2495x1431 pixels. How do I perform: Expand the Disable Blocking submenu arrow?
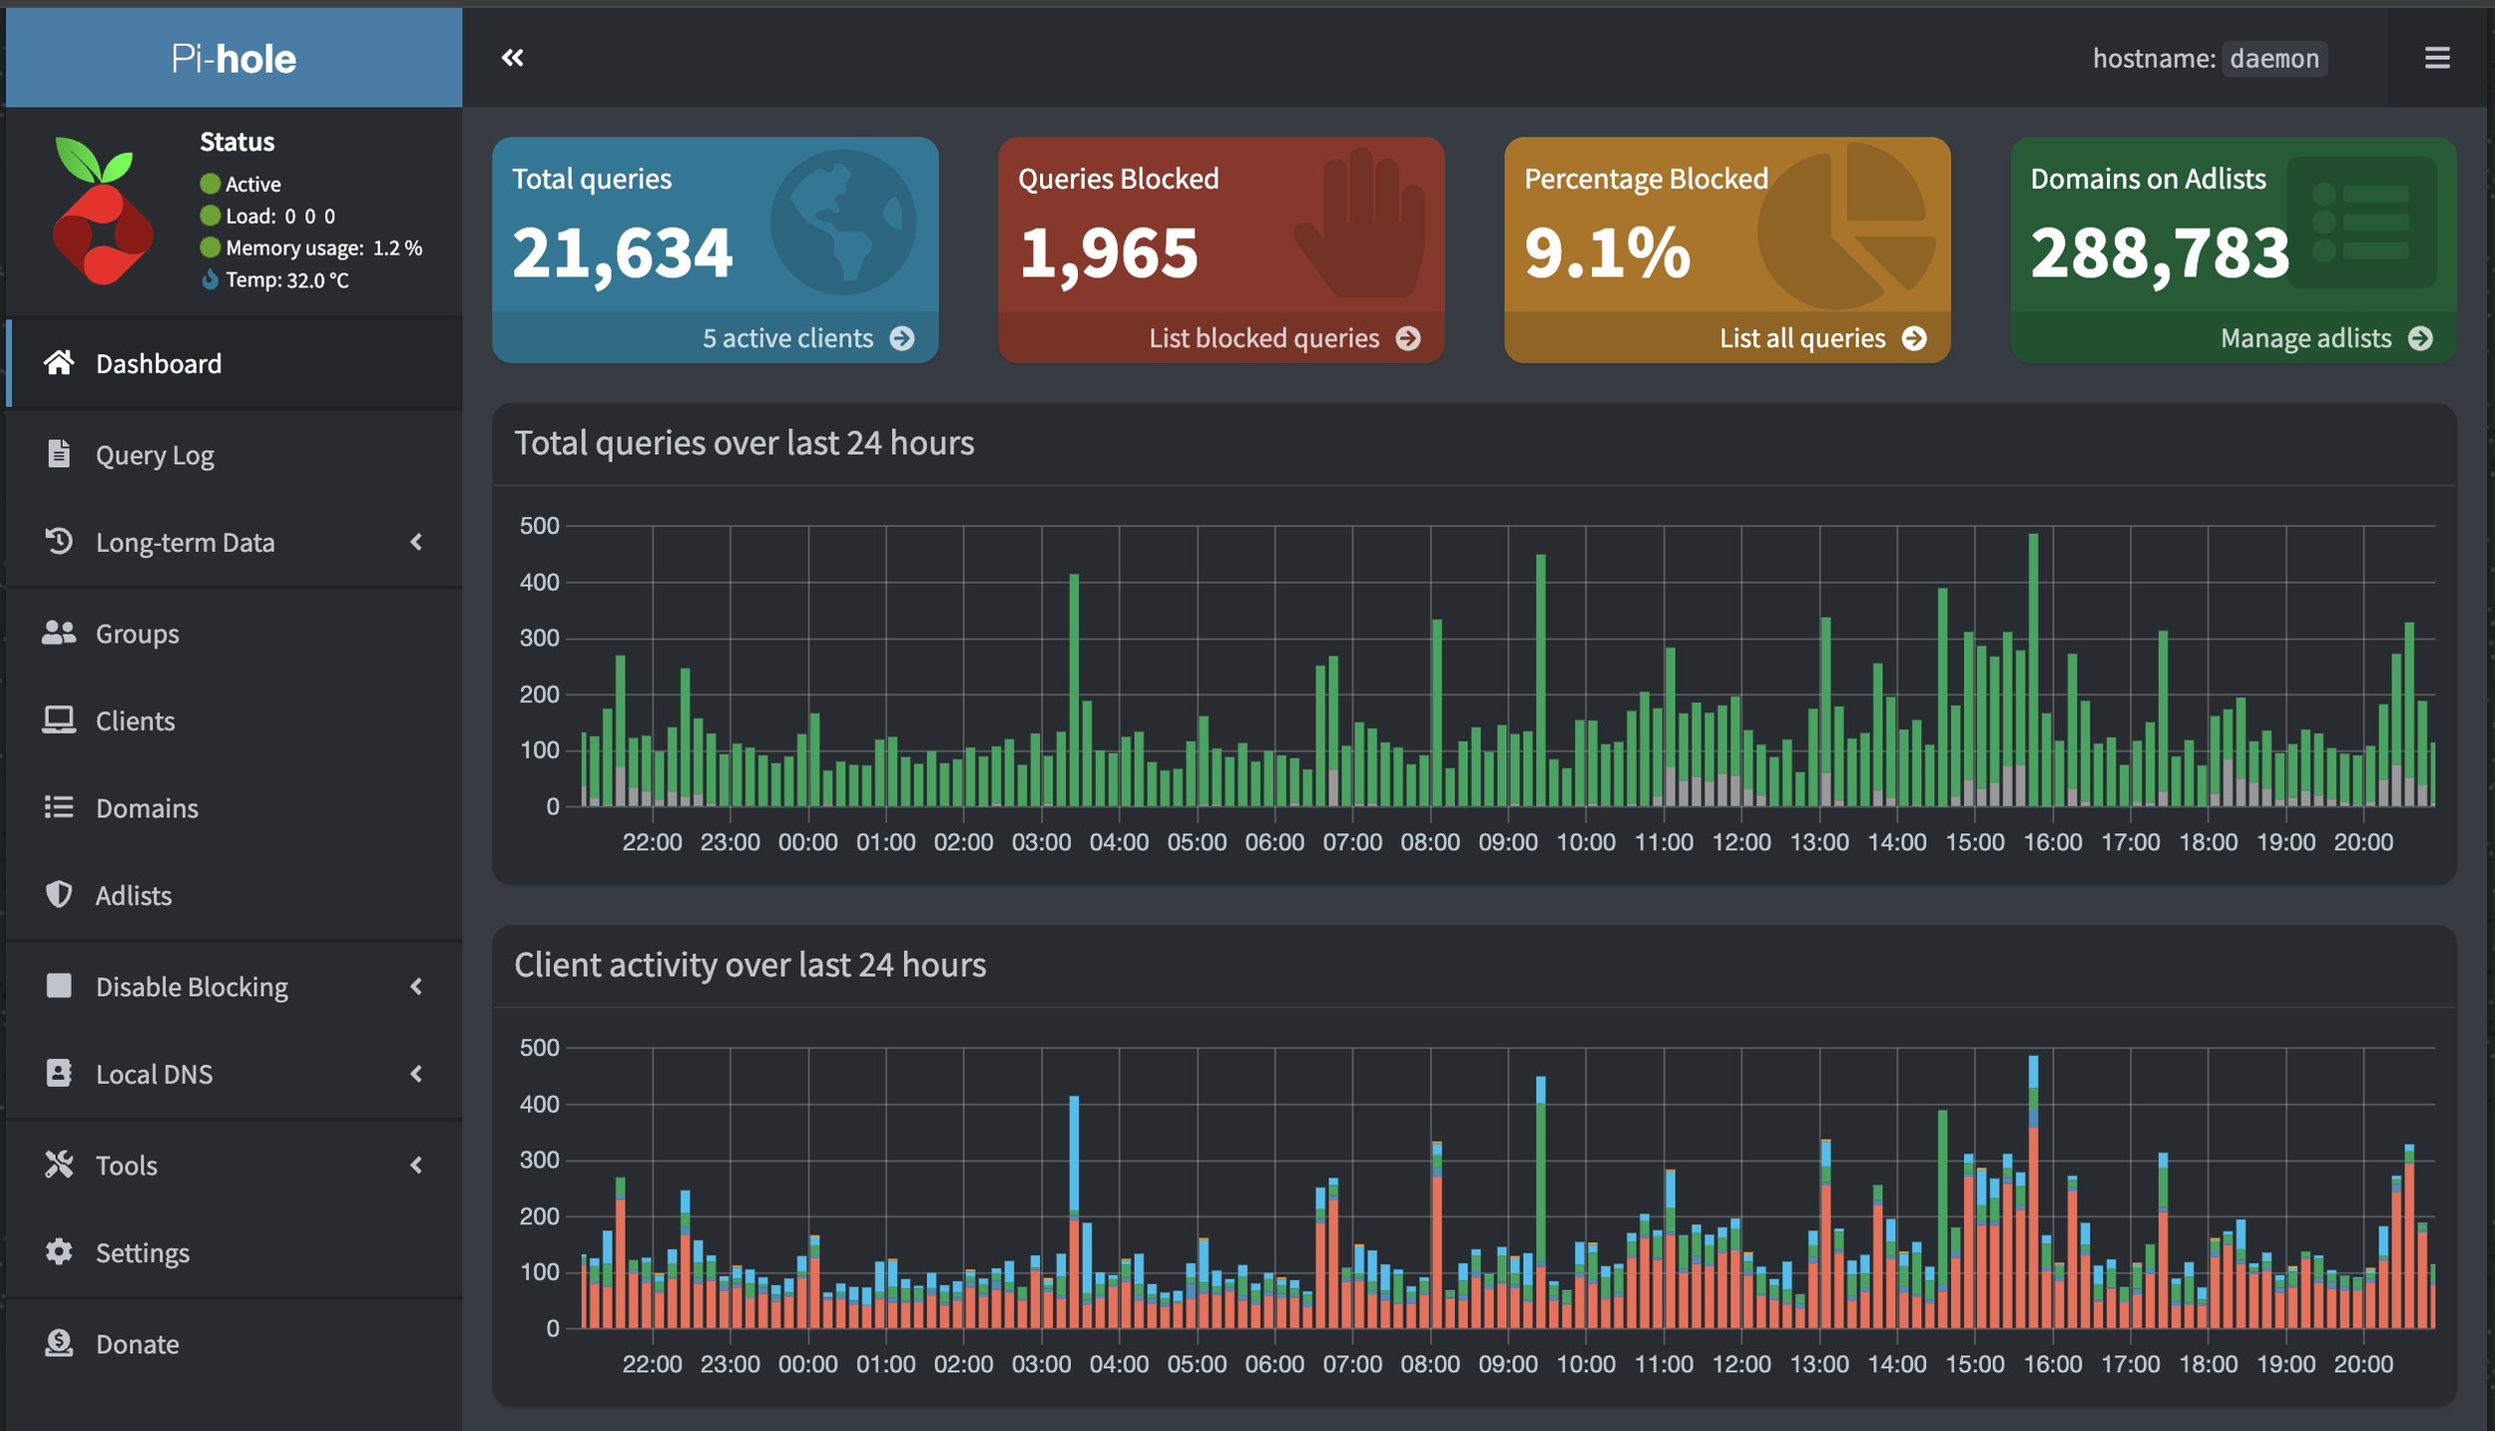click(x=416, y=986)
